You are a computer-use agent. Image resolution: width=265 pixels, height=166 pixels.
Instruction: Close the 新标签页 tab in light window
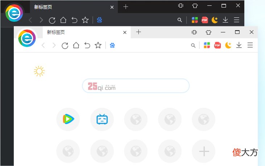click(x=125, y=32)
